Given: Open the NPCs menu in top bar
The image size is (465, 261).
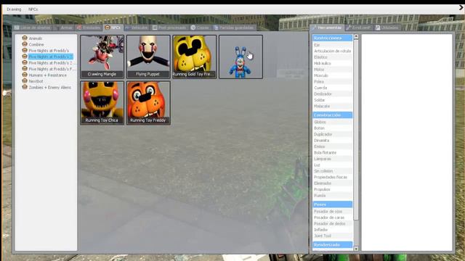Looking at the screenshot, I should [x=33, y=9].
